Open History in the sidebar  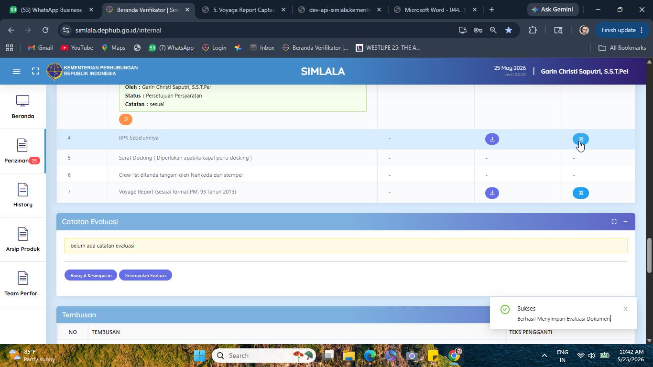tap(22, 195)
